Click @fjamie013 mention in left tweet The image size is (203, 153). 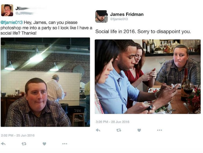coord(12,22)
